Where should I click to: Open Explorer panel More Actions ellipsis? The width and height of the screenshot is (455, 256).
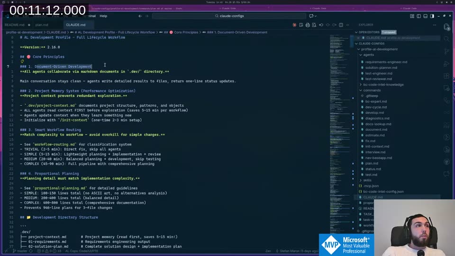[x=435, y=25]
